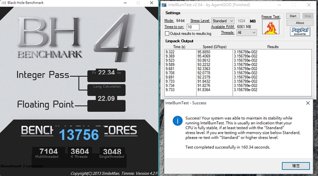Open the Stress Level dropdown set to Standard
Screen dimensions: 318x176
(x=222, y=20)
